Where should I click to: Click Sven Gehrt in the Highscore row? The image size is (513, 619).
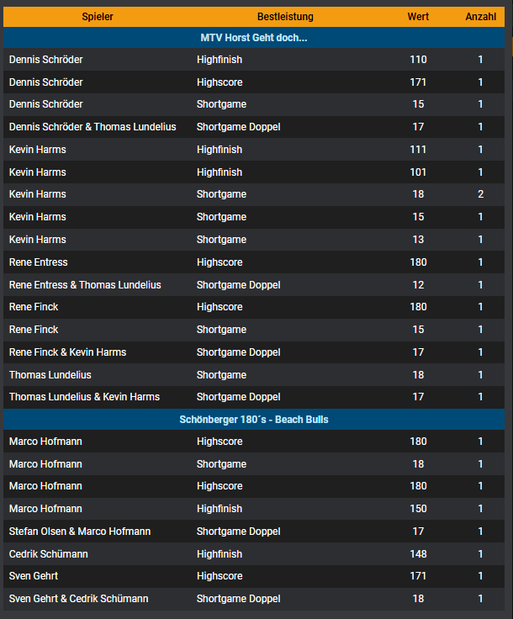click(x=34, y=576)
